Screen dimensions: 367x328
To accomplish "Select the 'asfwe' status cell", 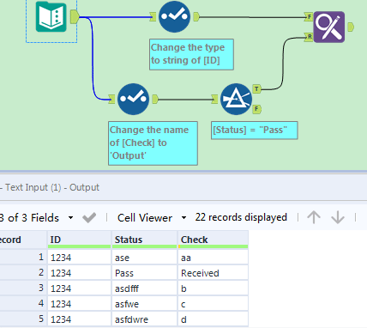I will [x=144, y=304].
